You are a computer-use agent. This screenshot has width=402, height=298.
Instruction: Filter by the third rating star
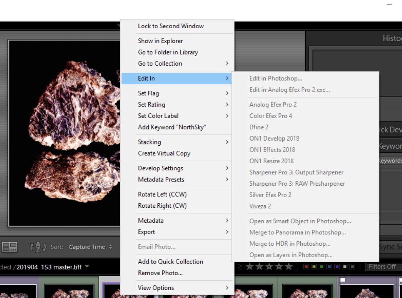(x=269, y=267)
